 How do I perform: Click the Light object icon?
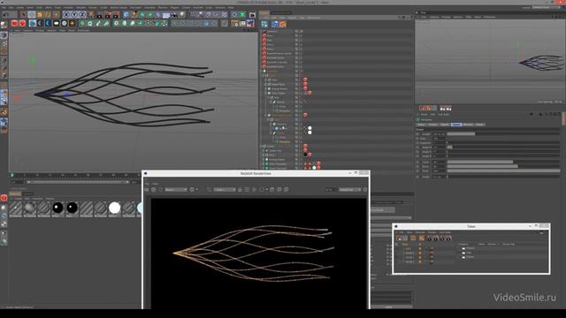coord(182,14)
